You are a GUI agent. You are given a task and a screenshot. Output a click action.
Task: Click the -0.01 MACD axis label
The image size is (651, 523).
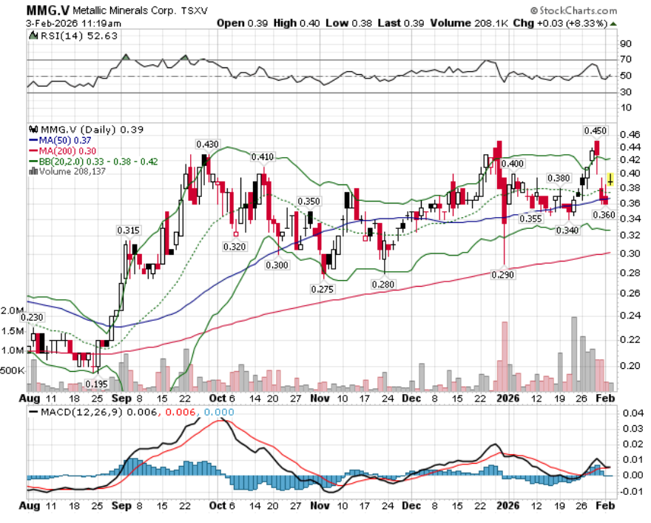click(x=632, y=491)
